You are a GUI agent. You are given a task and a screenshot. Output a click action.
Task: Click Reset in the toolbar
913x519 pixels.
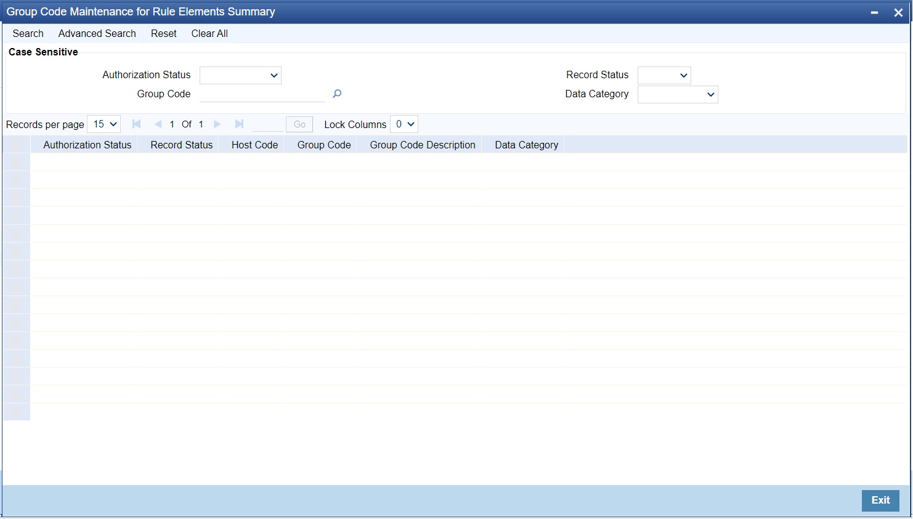click(164, 33)
